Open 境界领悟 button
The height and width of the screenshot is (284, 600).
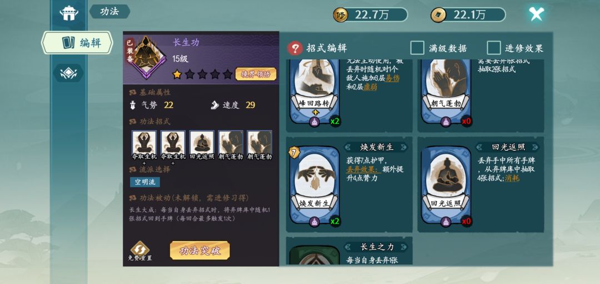point(256,74)
